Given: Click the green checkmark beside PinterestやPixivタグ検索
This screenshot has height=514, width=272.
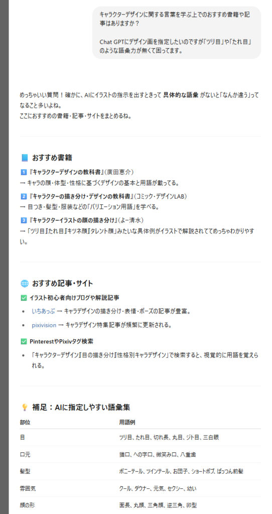Looking at the screenshot, I should (x=24, y=341).
